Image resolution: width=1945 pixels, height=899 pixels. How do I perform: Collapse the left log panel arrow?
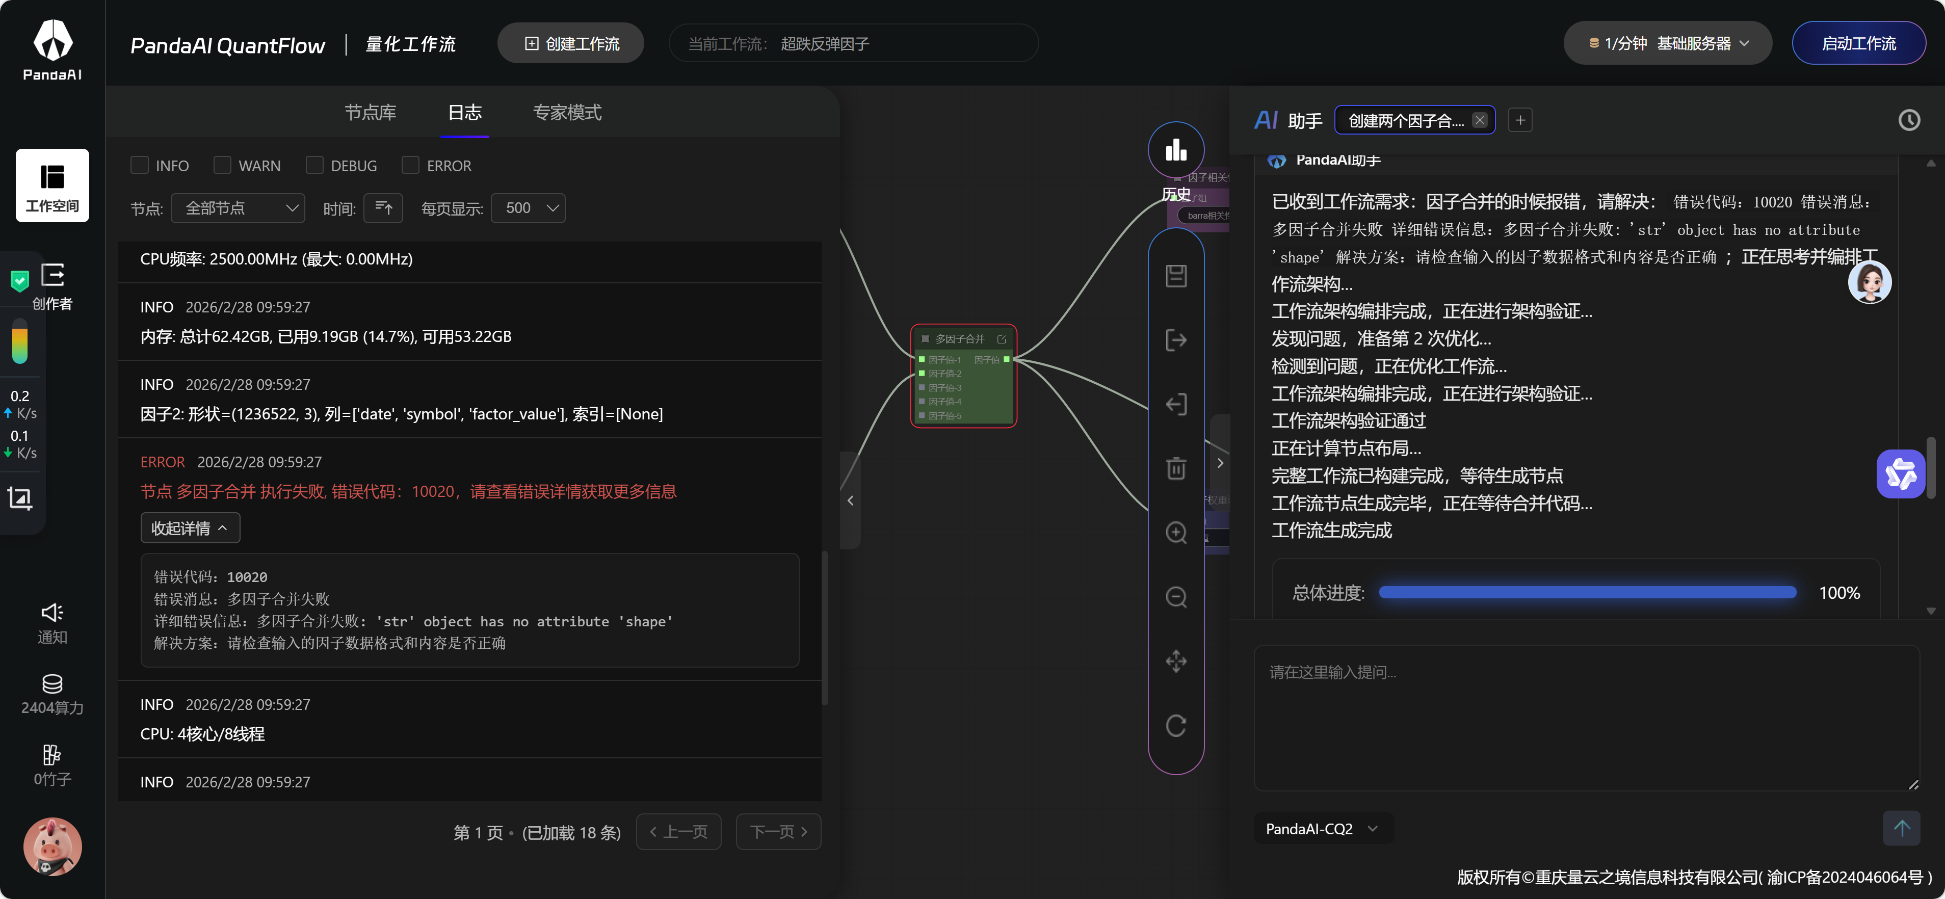pyautogui.click(x=850, y=500)
